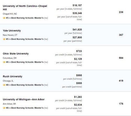The height and width of the screenshot is (116, 131).
Task: Click Best Nursing Schools: Master's link under Rush
Action: pyautogui.click(x=27, y=85)
